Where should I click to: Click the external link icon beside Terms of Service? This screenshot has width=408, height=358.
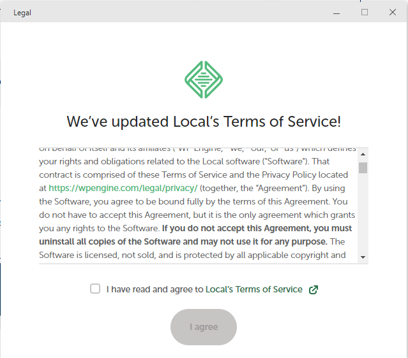(x=313, y=290)
